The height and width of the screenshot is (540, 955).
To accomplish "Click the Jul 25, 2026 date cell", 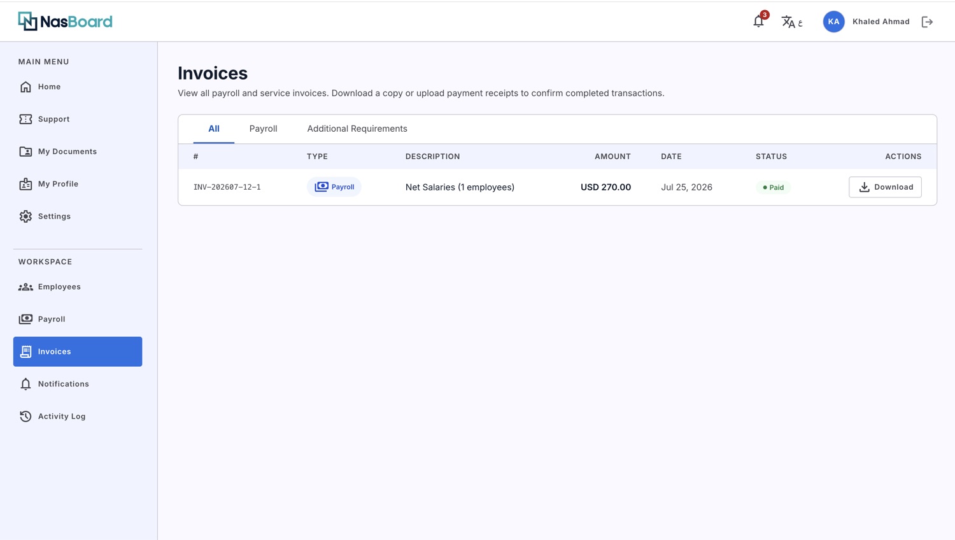I will pos(686,187).
